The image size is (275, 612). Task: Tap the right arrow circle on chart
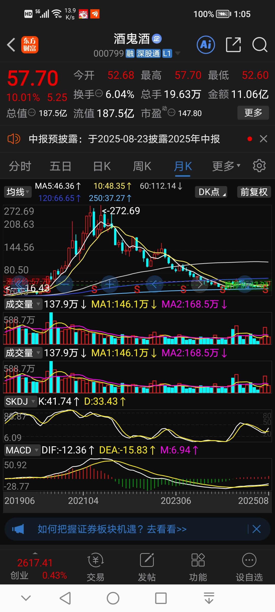tap(200, 284)
